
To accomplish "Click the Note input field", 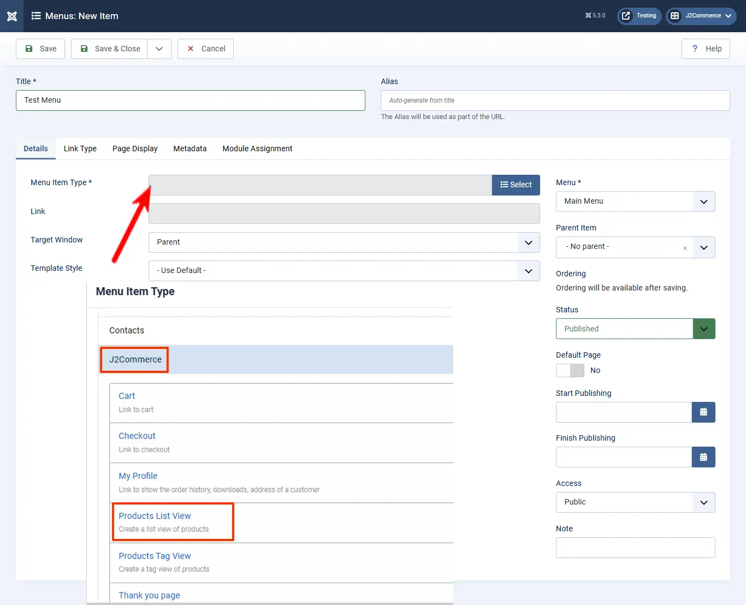I will point(636,548).
